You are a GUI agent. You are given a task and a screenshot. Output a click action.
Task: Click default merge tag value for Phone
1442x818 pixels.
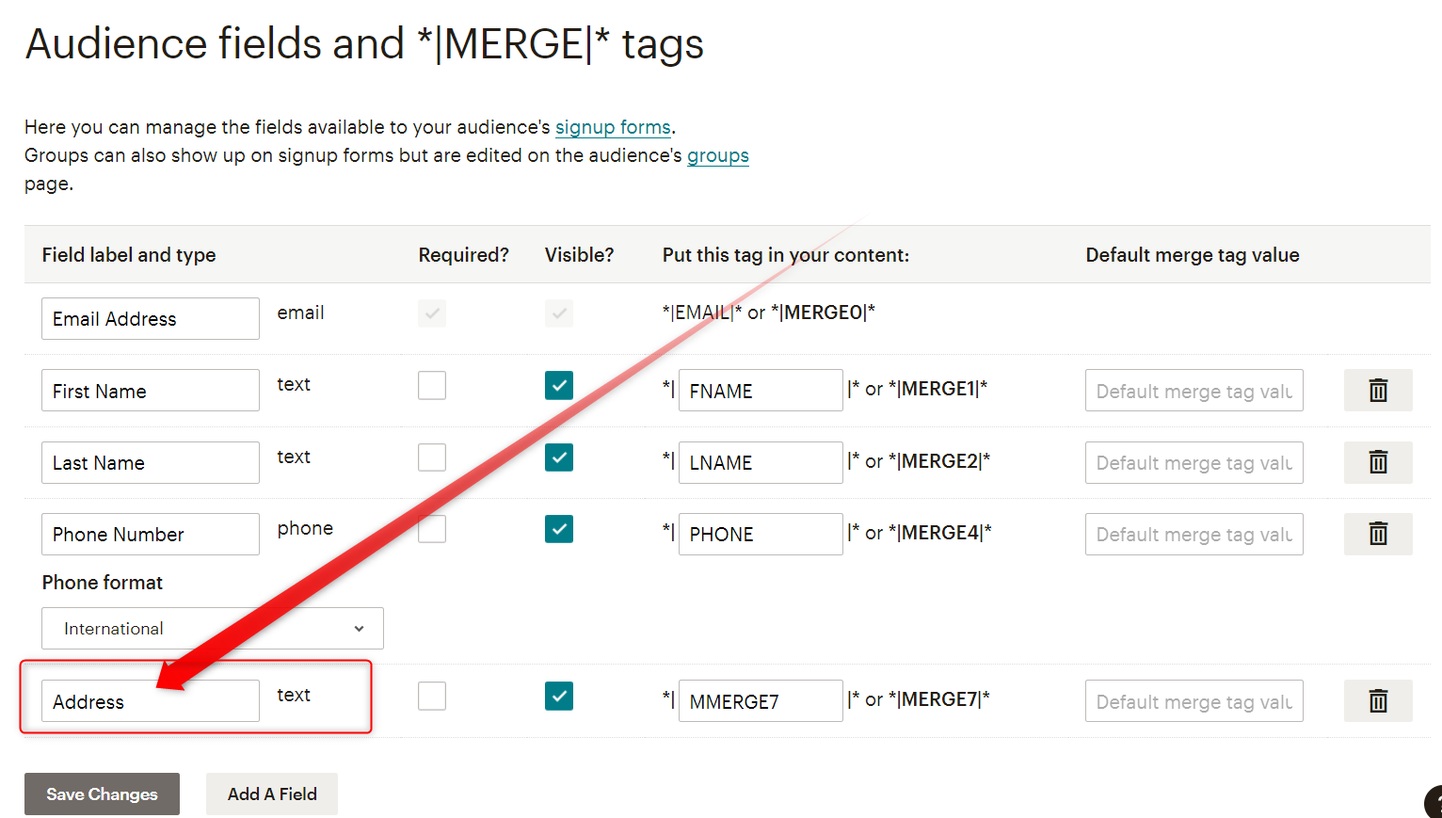click(1194, 534)
